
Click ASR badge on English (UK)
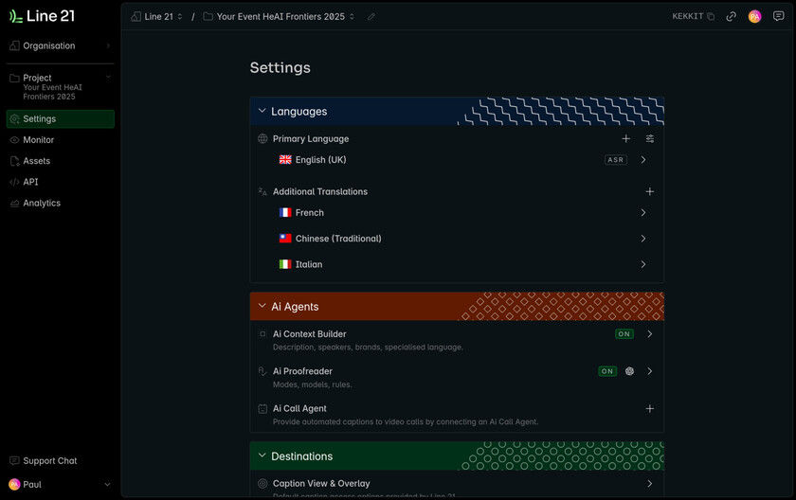(616, 160)
